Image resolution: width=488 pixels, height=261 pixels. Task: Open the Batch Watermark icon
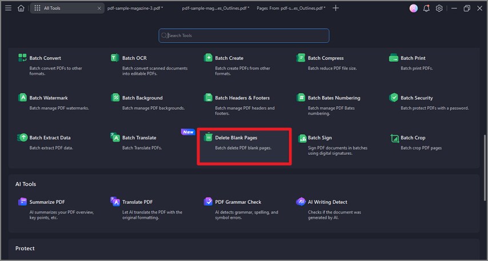pyautogui.click(x=22, y=98)
